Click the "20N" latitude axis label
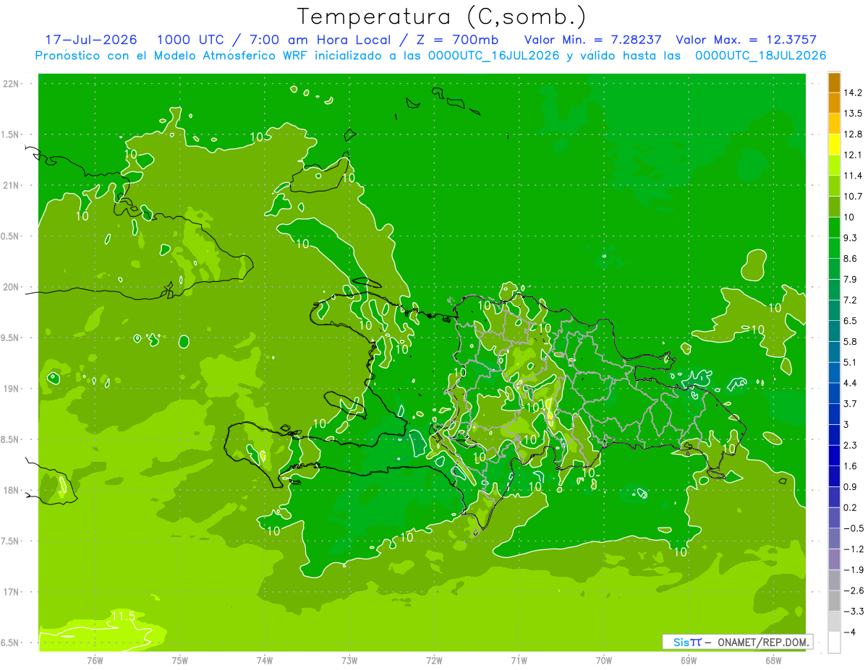Screen dimensions: 868x670 click(x=12, y=287)
